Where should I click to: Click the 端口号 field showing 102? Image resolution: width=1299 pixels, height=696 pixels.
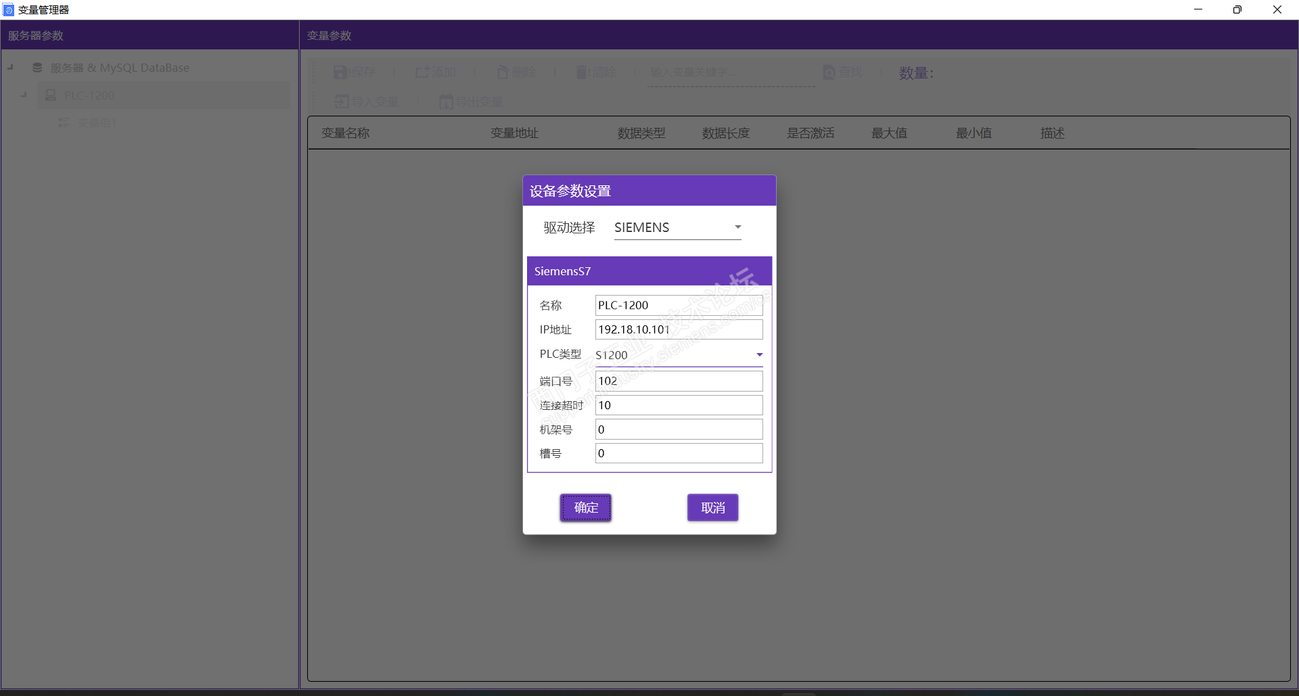(x=679, y=381)
